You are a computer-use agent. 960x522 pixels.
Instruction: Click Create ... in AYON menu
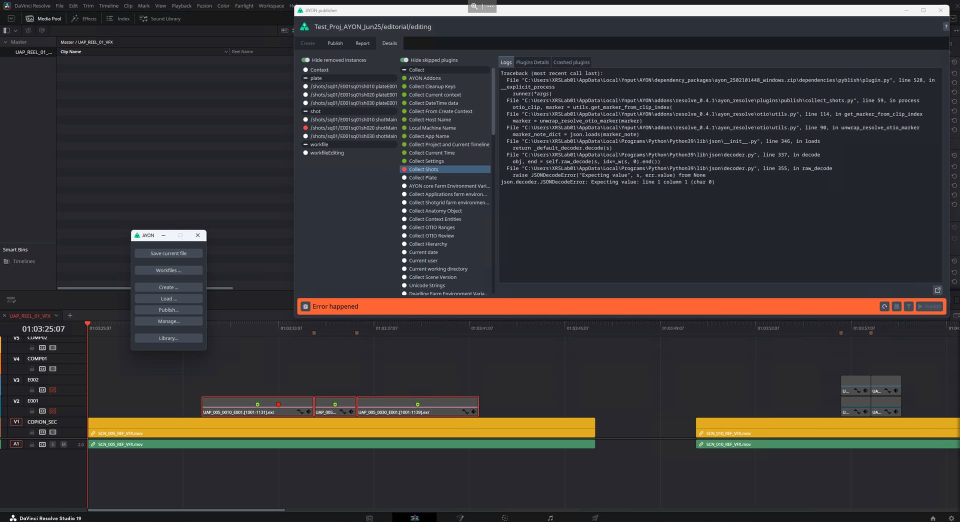168,287
